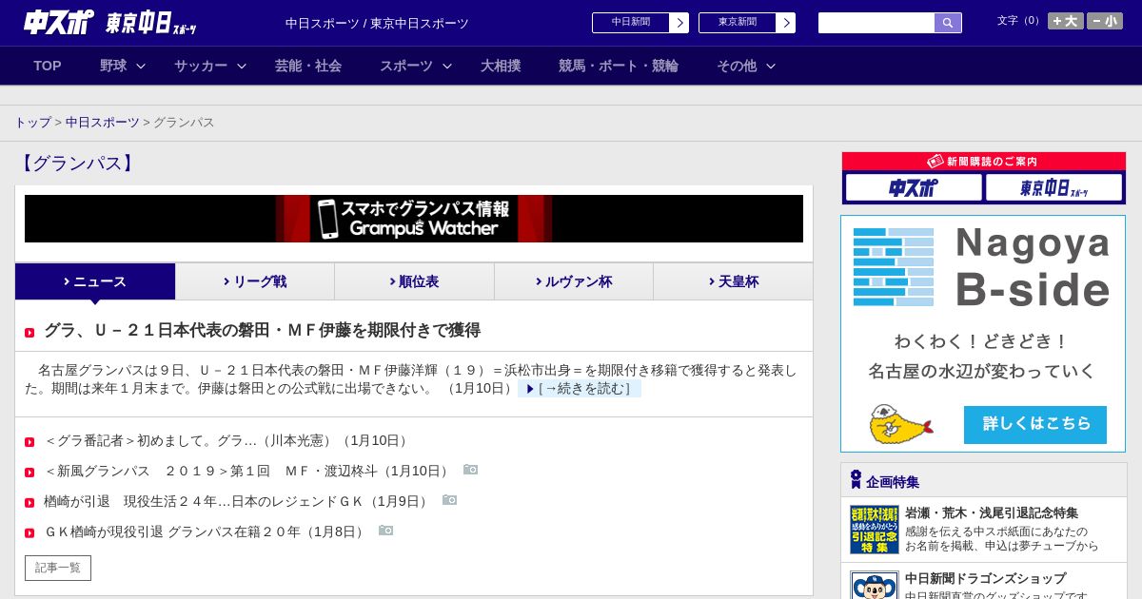Click the 記事一覧 button

tap(58, 568)
